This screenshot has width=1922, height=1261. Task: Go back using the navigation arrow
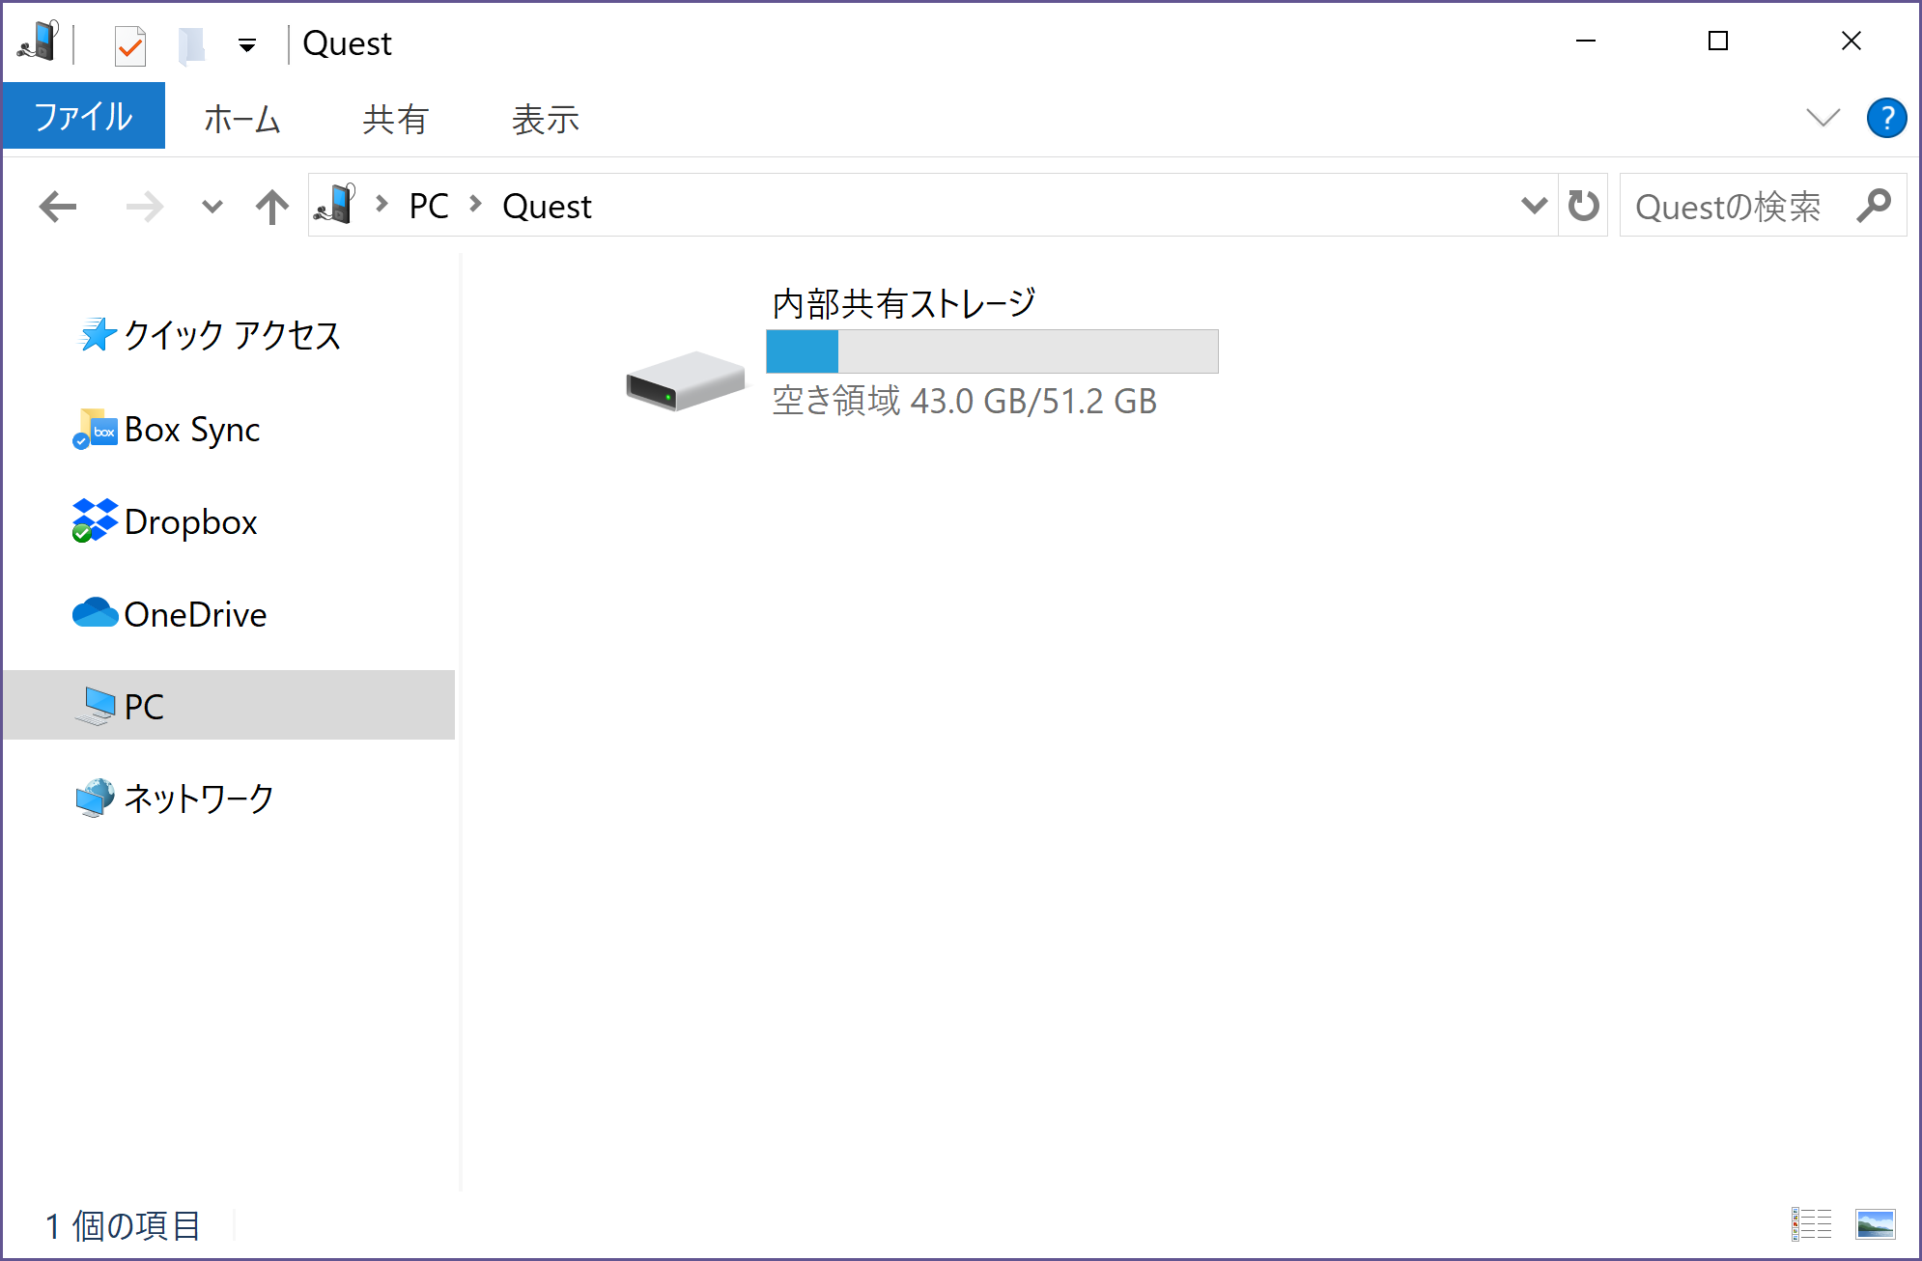[x=58, y=205]
